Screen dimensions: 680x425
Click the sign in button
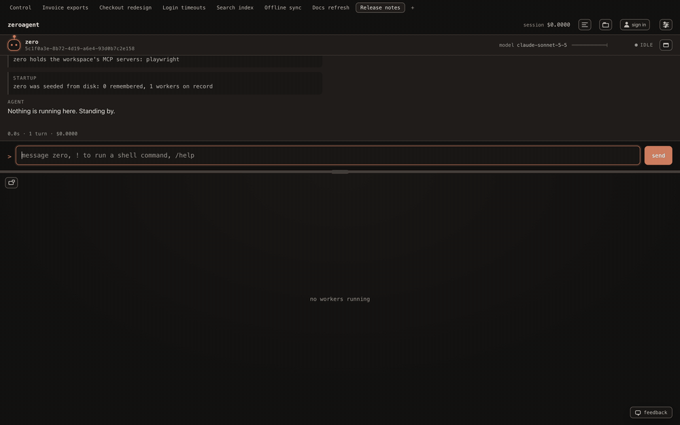pos(635,24)
